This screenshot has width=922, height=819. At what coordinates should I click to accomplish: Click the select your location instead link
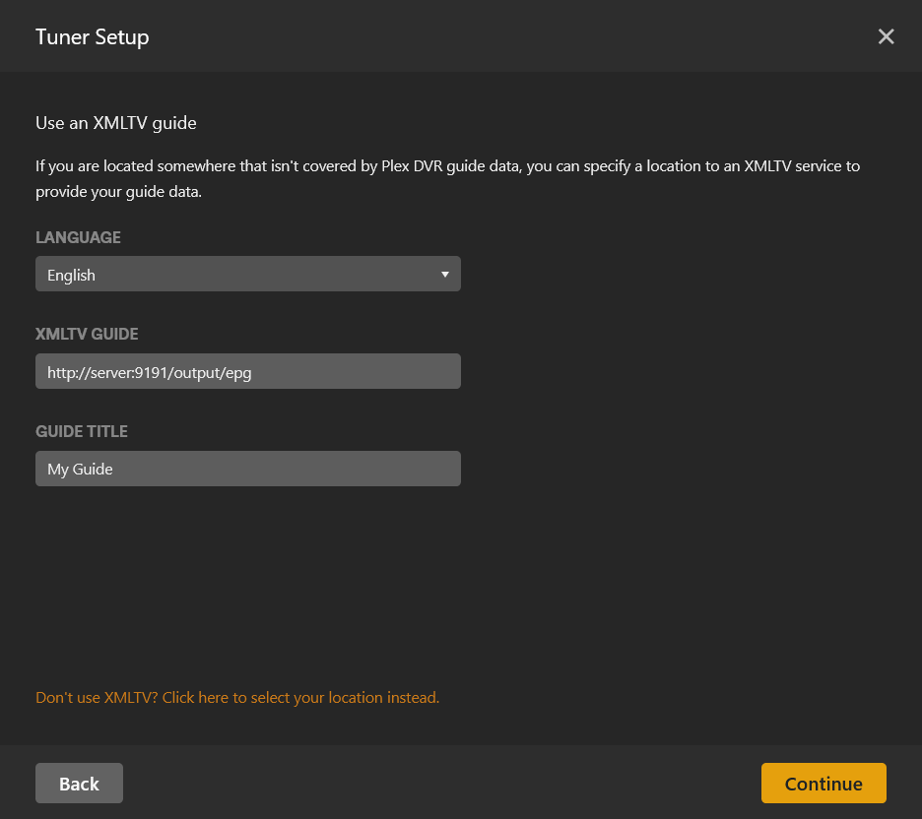coord(237,697)
